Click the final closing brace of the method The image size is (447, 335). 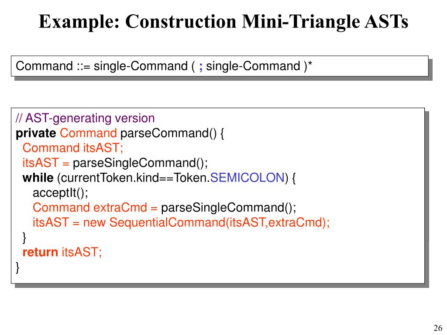[17, 267]
